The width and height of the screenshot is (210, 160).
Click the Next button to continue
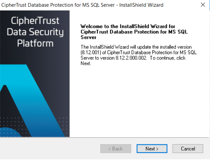[152, 149]
